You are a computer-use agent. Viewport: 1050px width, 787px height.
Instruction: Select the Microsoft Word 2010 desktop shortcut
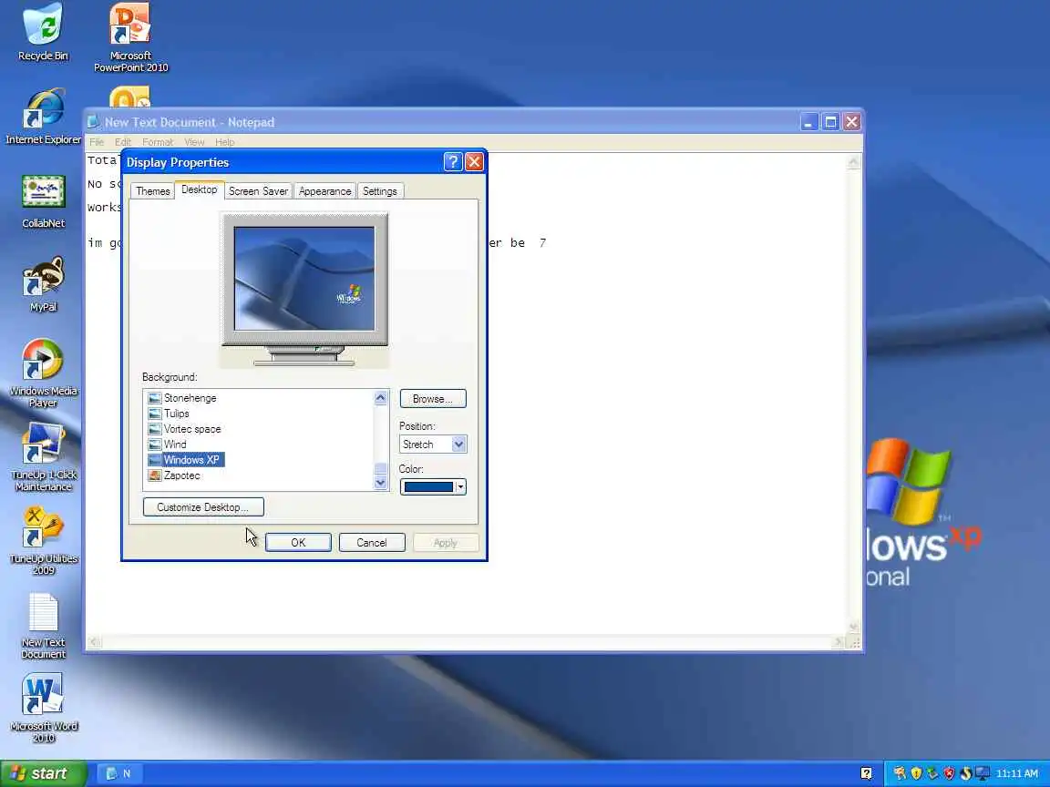43,708
